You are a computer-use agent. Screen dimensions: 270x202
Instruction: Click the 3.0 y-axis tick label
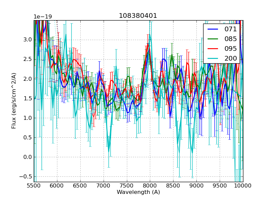point(27,40)
